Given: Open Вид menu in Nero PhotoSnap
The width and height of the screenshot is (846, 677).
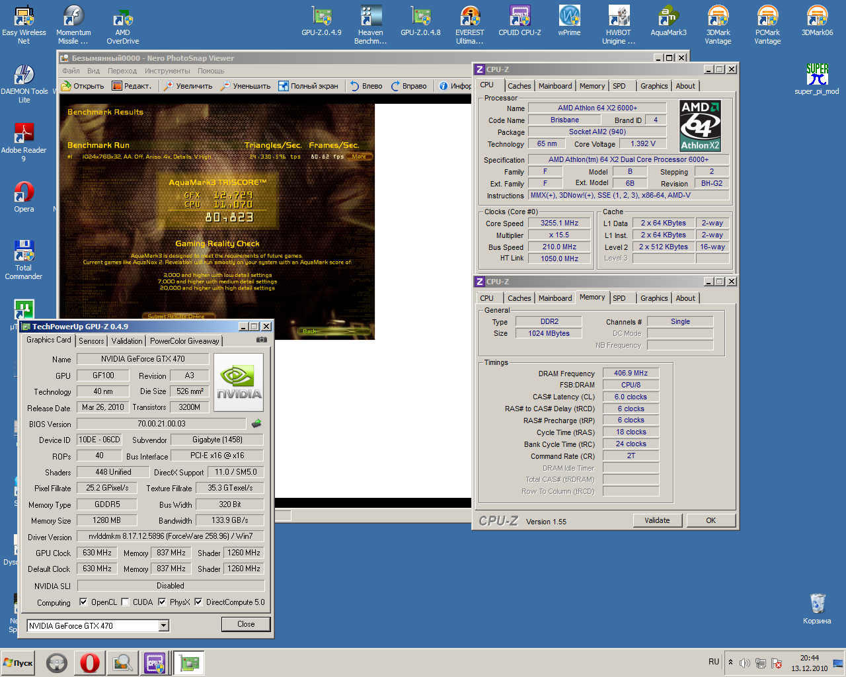Looking at the screenshot, I should [93, 71].
